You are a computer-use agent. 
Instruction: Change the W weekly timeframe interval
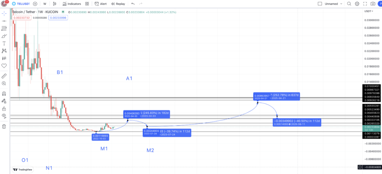point(45,4)
